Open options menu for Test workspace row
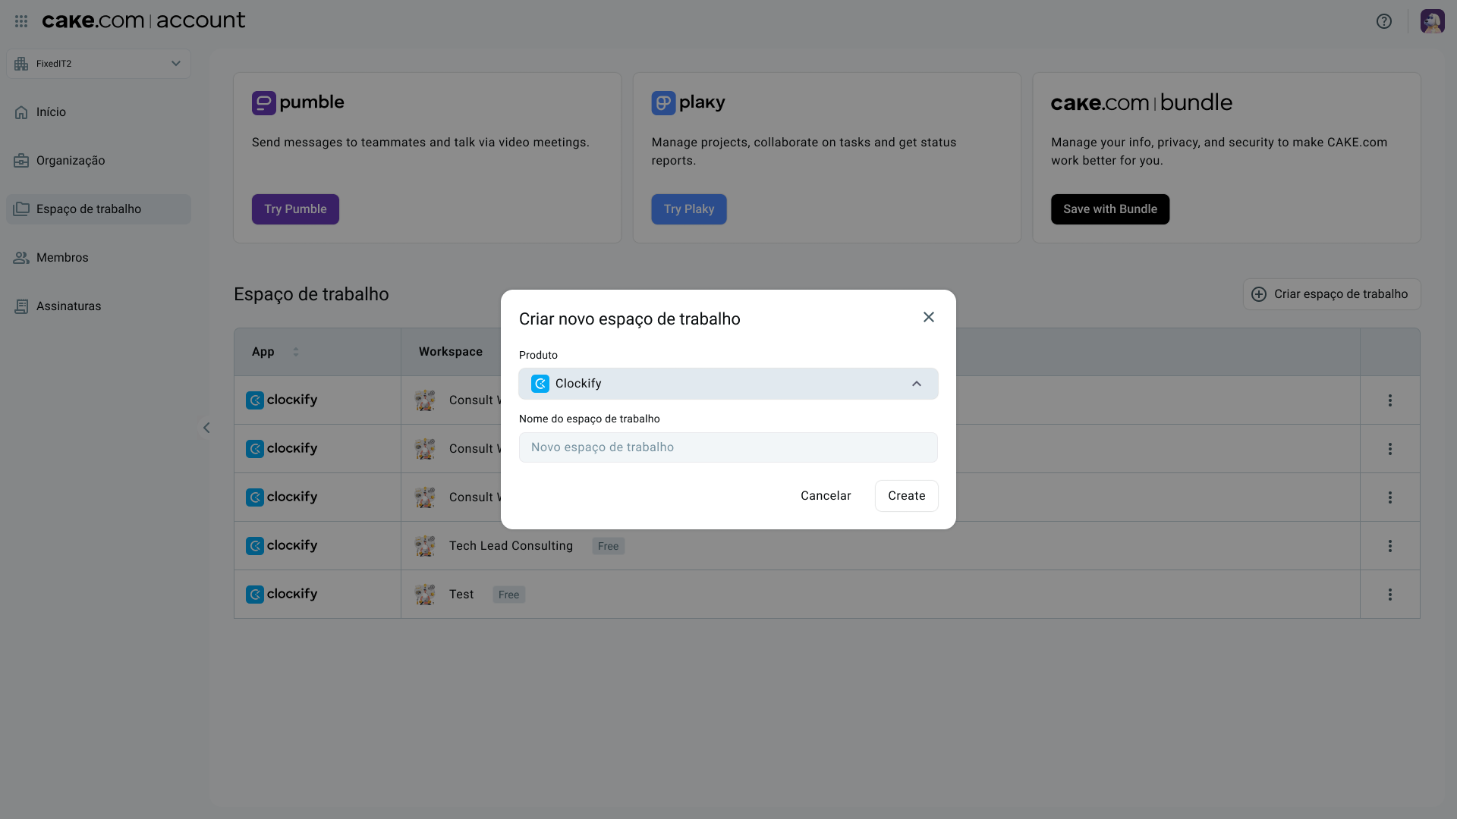Image resolution: width=1457 pixels, height=819 pixels. (1389, 595)
